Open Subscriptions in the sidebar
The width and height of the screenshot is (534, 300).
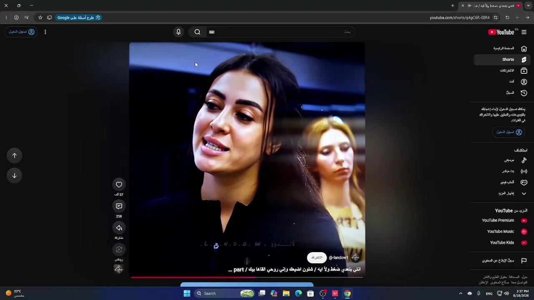(502, 71)
